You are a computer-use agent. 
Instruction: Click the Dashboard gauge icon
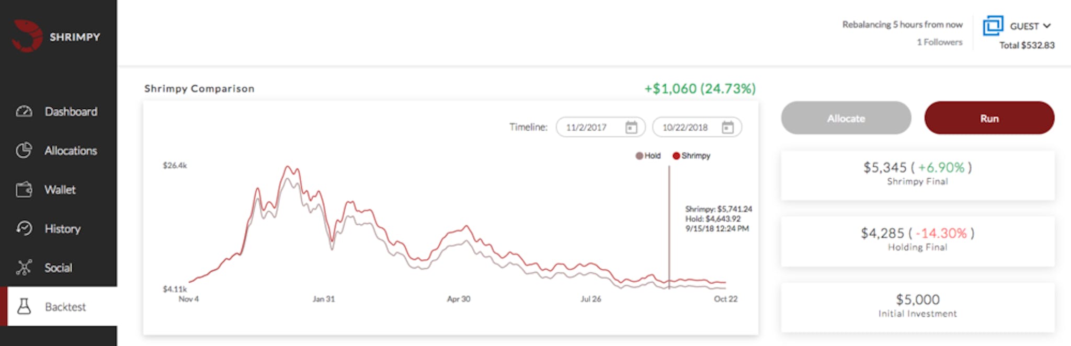tap(24, 111)
